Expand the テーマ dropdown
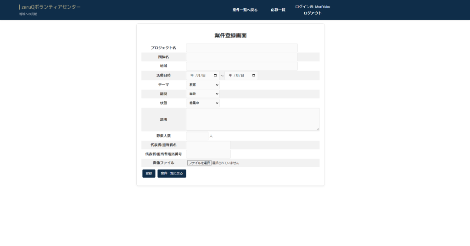This screenshot has width=470, height=246. click(x=202, y=85)
